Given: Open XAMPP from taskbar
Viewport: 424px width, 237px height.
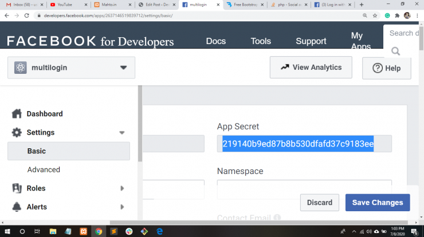Looking at the screenshot, I should (x=83, y=232).
